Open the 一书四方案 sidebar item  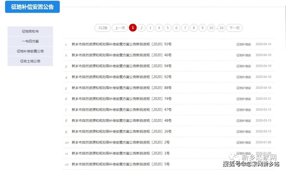(30, 41)
